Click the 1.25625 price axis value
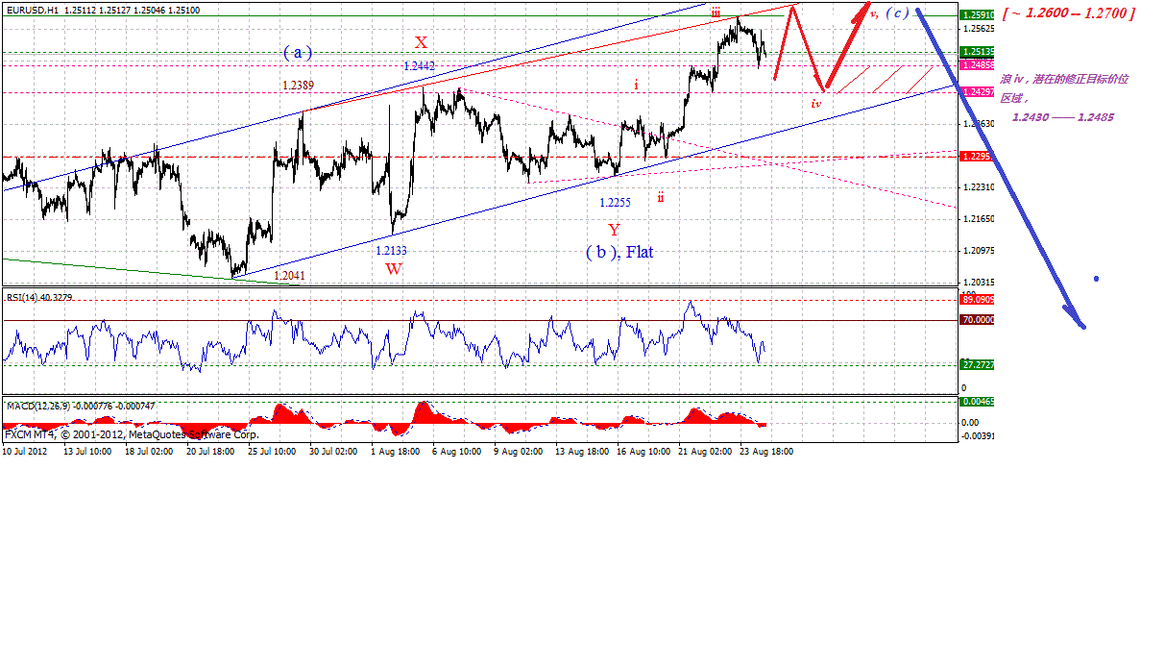 978,29
